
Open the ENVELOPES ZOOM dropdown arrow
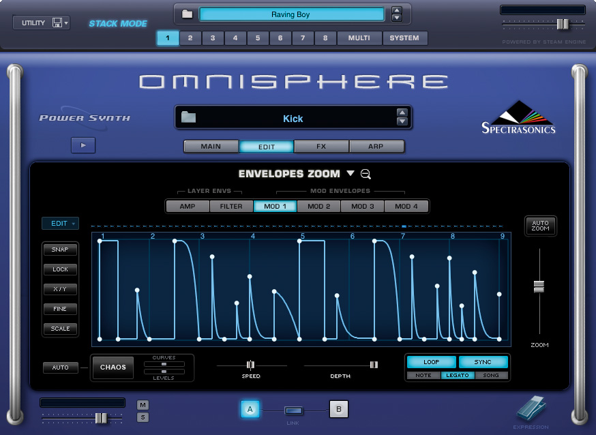(x=350, y=174)
